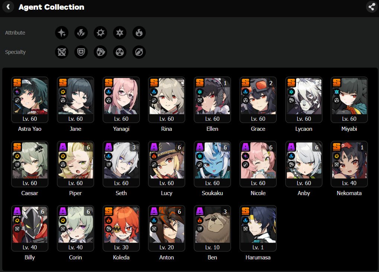Open Ben's agent card

click(x=212, y=228)
